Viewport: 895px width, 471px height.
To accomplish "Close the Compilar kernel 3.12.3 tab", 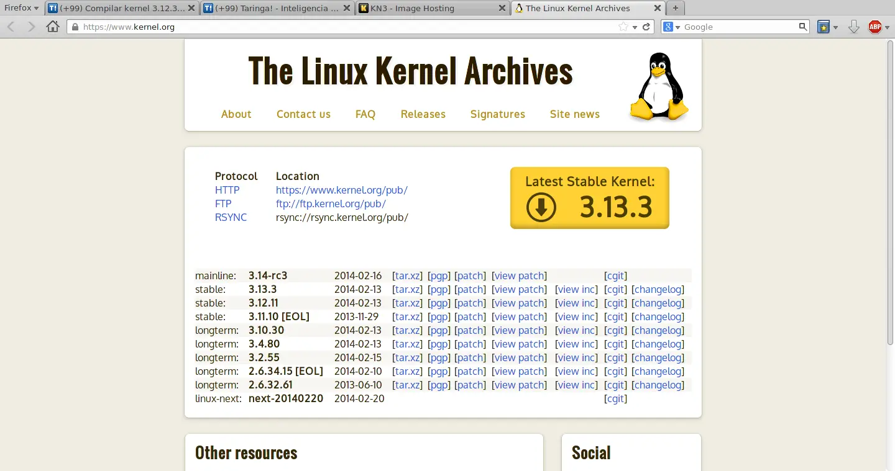I will click(191, 9).
